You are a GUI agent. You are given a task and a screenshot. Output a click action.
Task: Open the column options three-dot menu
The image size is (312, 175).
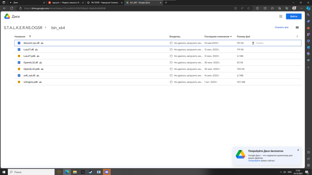tap(297, 36)
